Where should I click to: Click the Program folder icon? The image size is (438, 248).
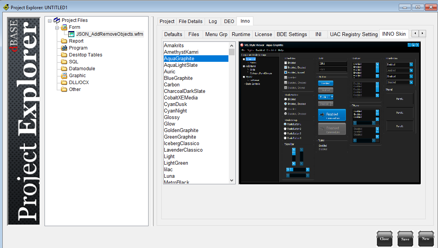64,48
